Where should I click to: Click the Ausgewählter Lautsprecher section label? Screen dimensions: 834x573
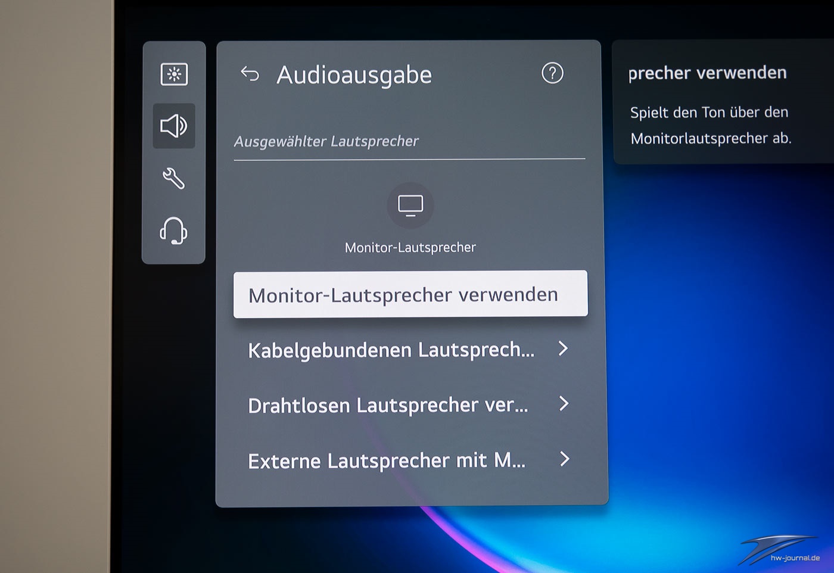coord(326,141)
